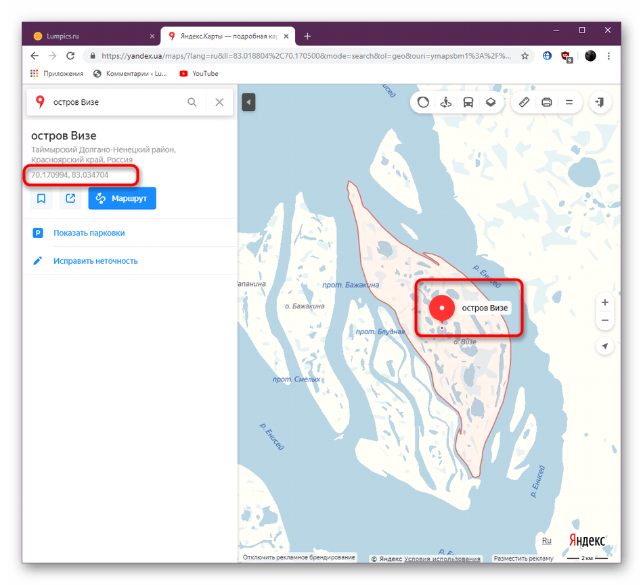Select the ruler measurement tool
The width and height of the screenshot is (643, 585).
tap(524, 102)
